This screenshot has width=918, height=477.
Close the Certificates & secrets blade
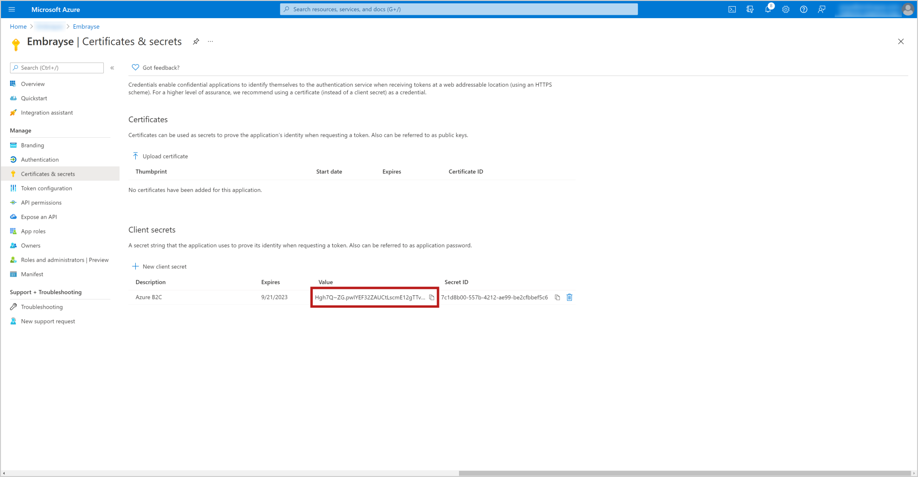coord(901,42)
